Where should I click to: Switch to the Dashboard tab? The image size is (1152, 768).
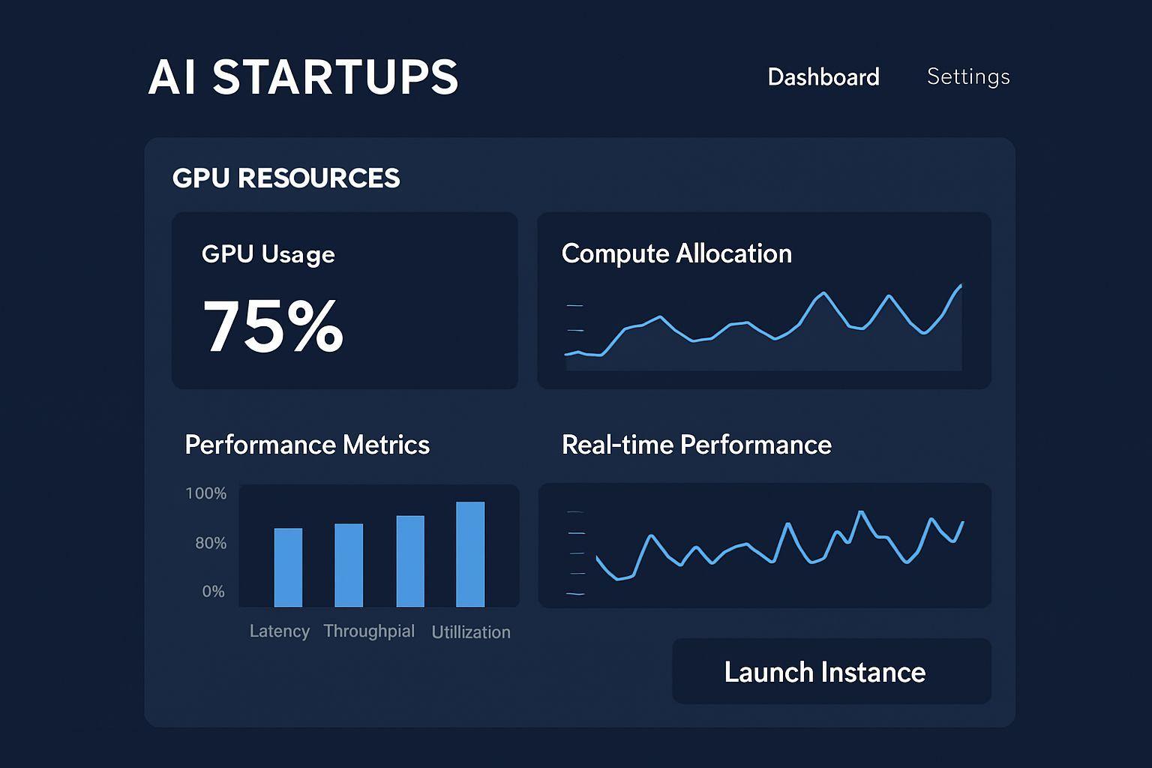point(823,77)
